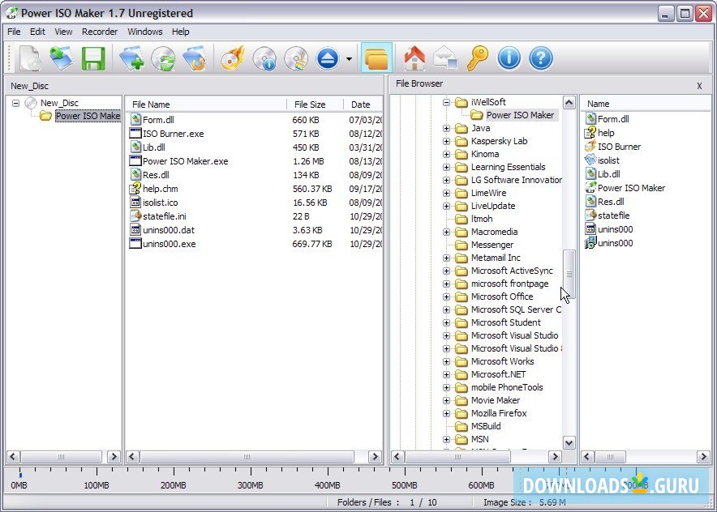Click the File Browser tree vertical scrollbar thumb
Screen dimensions: 717x512
(x=569, y=274)
